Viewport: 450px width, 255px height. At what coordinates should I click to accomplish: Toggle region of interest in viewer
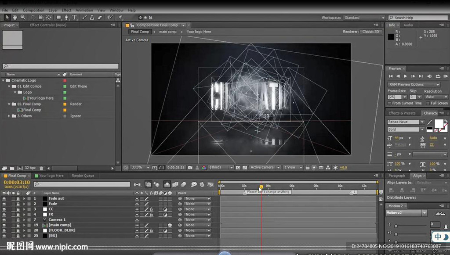point(238,168)
